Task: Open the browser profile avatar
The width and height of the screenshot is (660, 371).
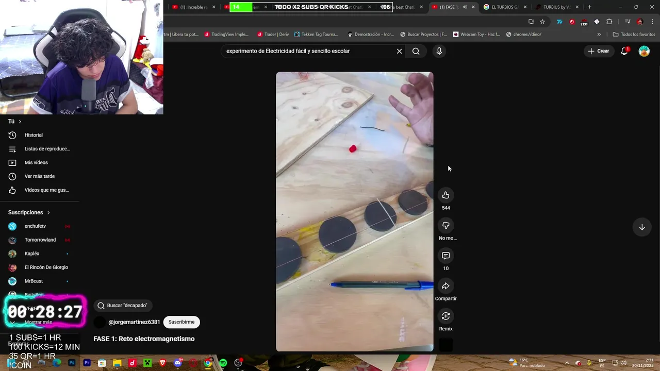Action: pyautogui.click(x=640, y=22)
